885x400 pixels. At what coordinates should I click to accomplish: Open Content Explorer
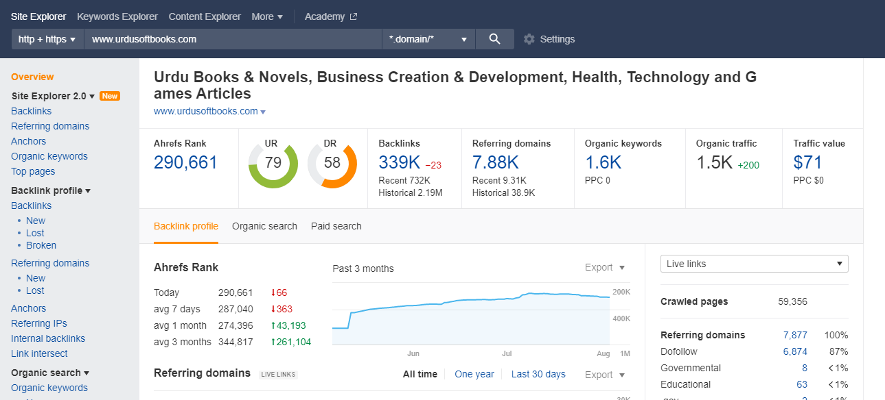click(x=205, y=16)
